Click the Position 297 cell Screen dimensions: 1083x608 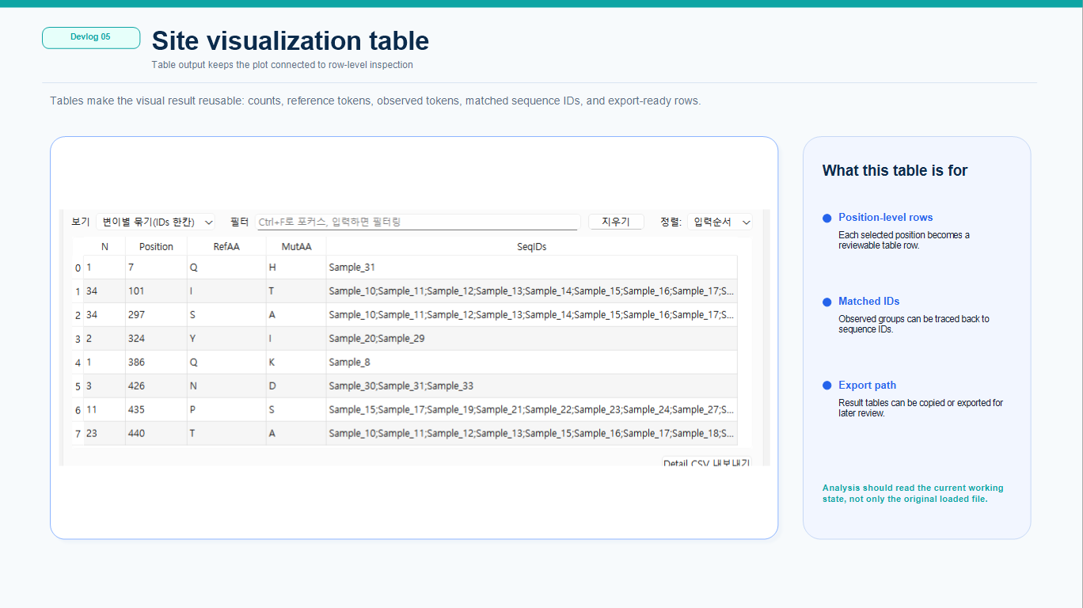(x=156, y=315)
